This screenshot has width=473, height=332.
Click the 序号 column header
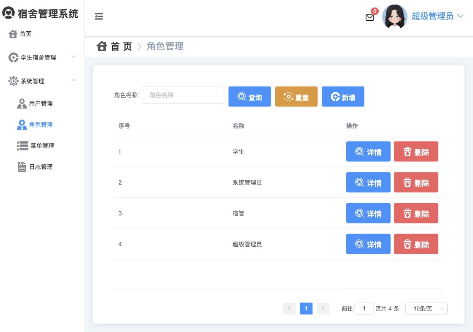coord(124,126)
